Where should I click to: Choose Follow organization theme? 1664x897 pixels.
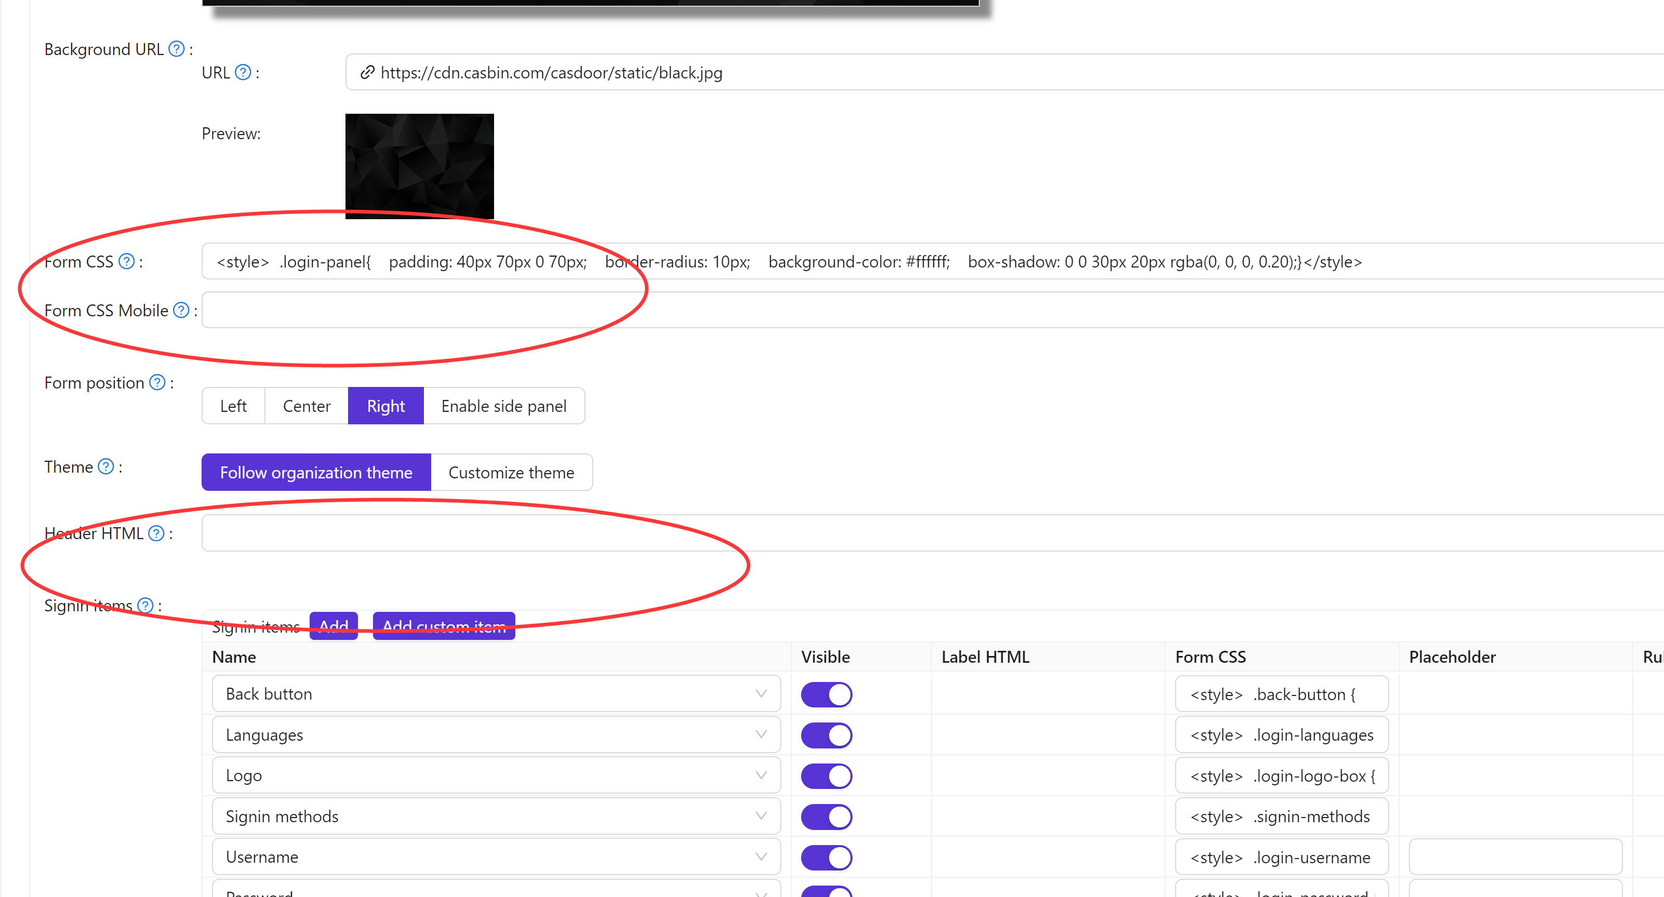click(316, 473)
